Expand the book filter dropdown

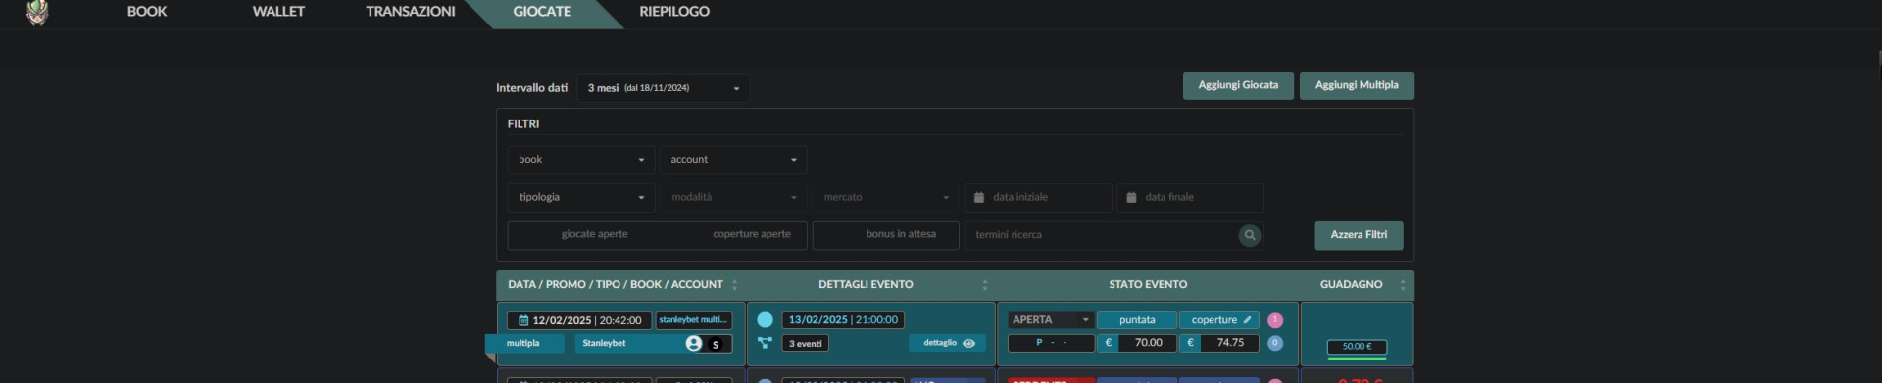[x=581, y=160]
